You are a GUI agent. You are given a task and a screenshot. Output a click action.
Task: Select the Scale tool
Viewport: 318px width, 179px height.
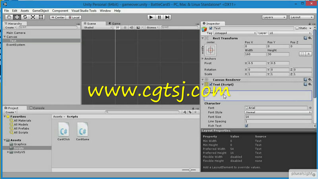click(33, 17)
